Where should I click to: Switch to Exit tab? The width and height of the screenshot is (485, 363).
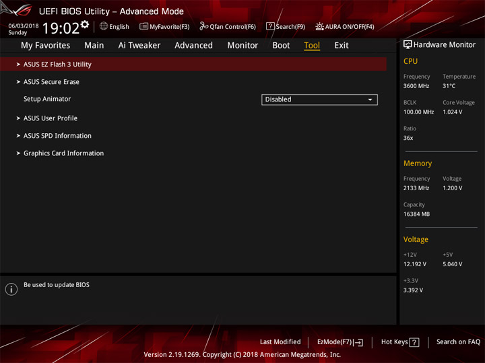pos(342,46)
